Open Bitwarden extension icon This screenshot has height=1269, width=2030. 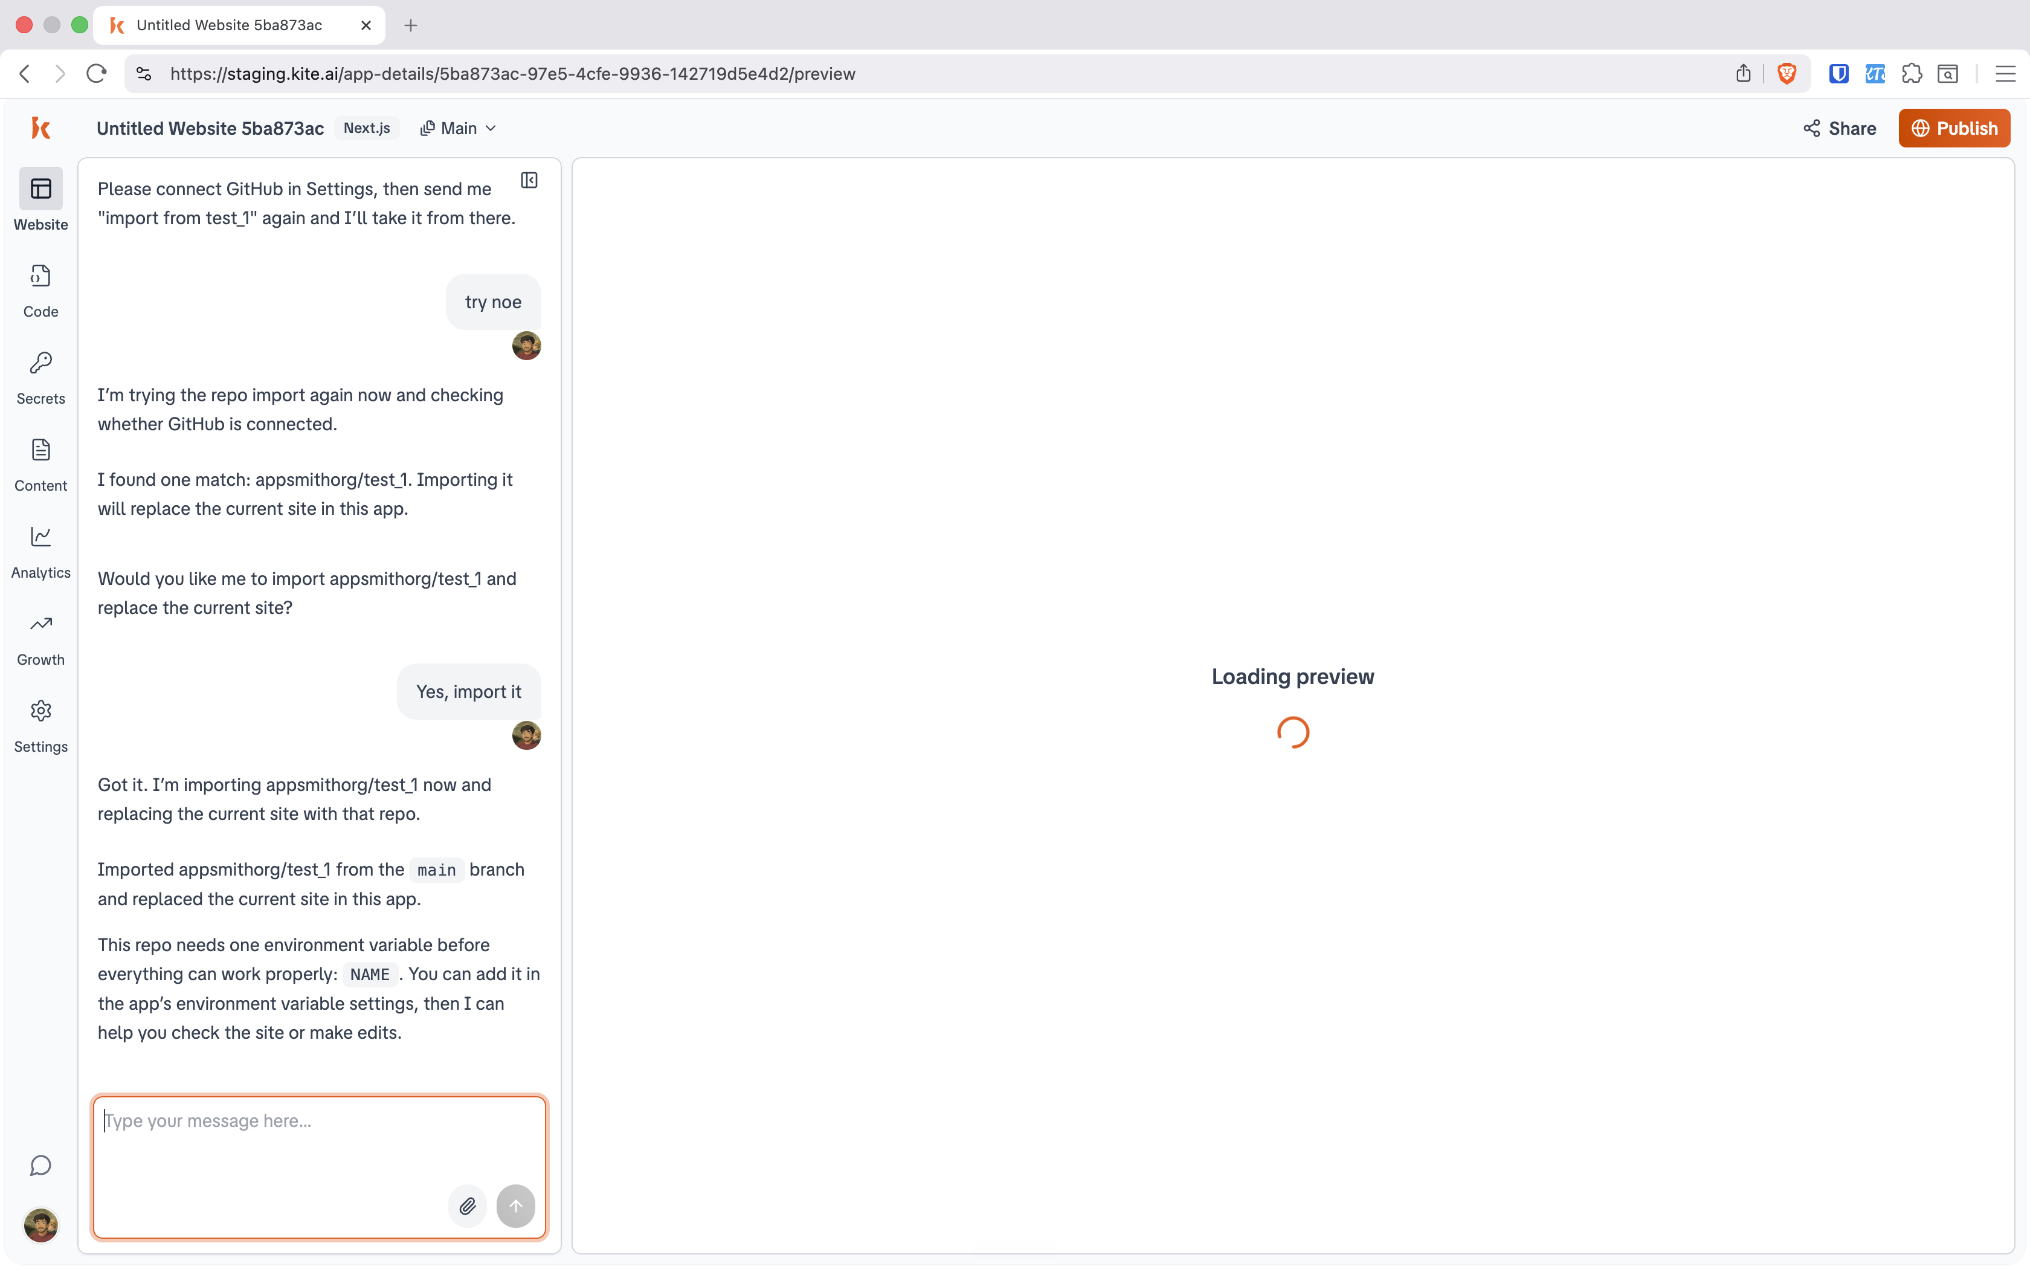coord(1838,74)
